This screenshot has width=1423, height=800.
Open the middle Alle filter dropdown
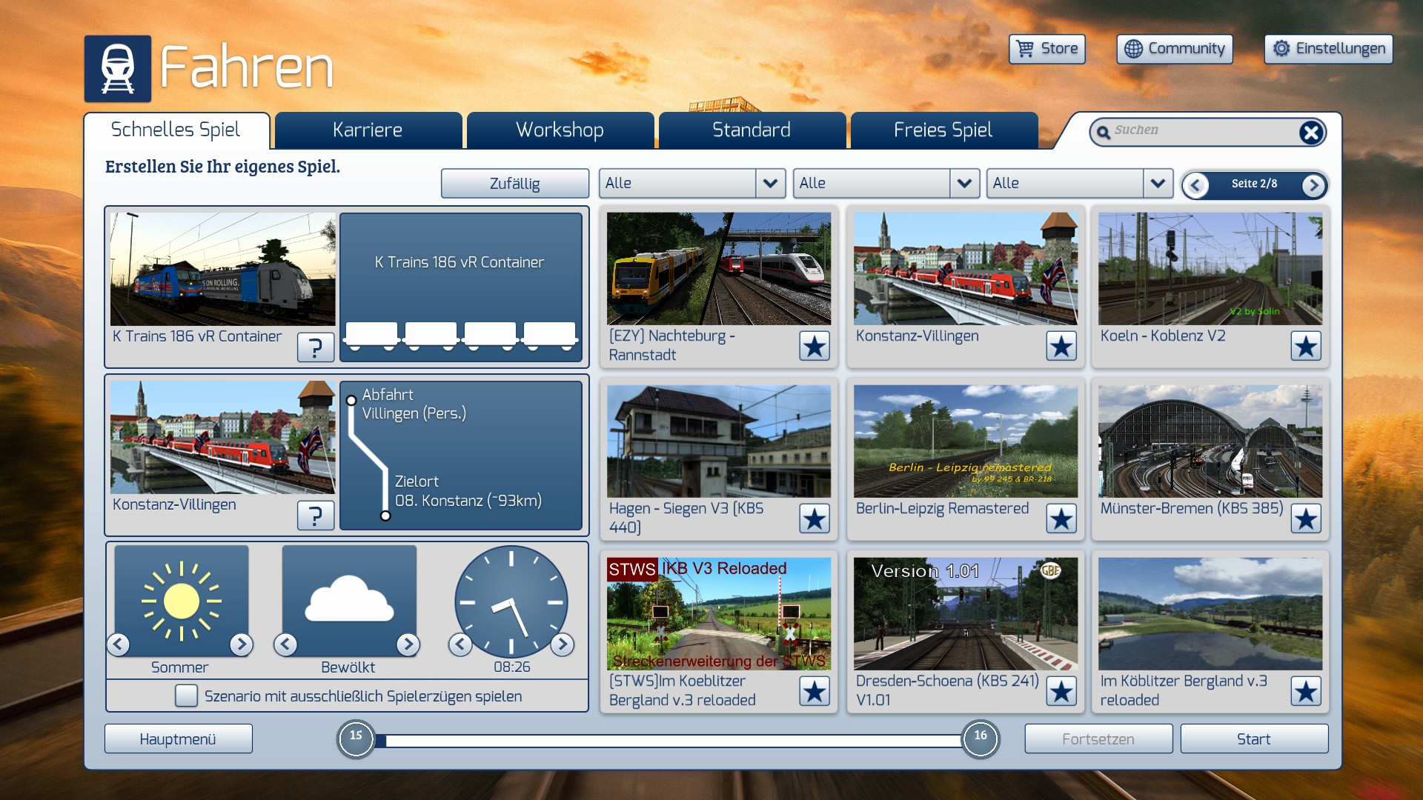click(x=963, y=183)
